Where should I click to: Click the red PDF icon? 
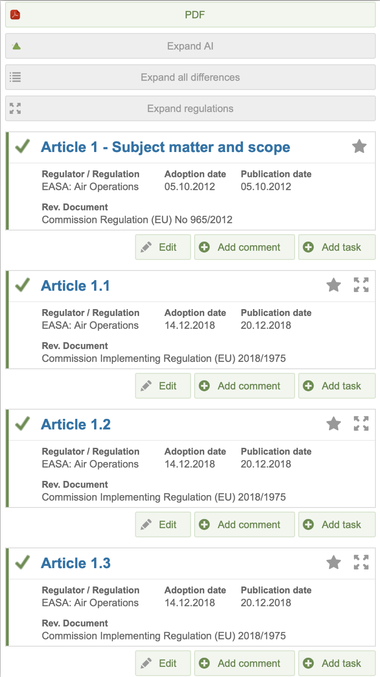(x=15, y=14)
